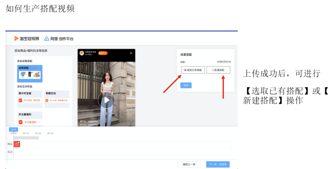Click the publisher avatar in video preview

point(82,53)
